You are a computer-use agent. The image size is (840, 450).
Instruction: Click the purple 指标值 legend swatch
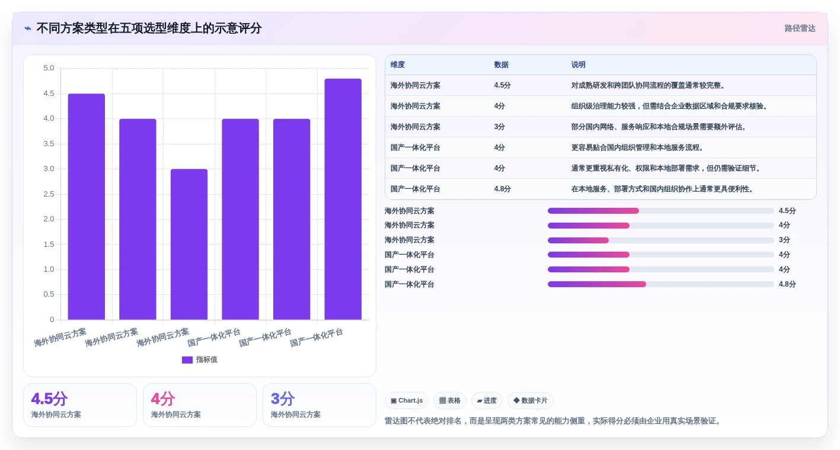(x=187, y=360)
